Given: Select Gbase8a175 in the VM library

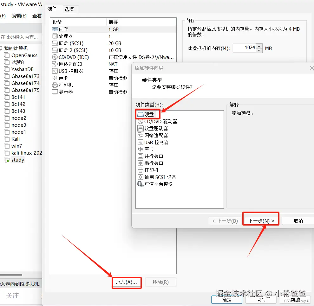Looking at the screenshot, I should [25, 90].
